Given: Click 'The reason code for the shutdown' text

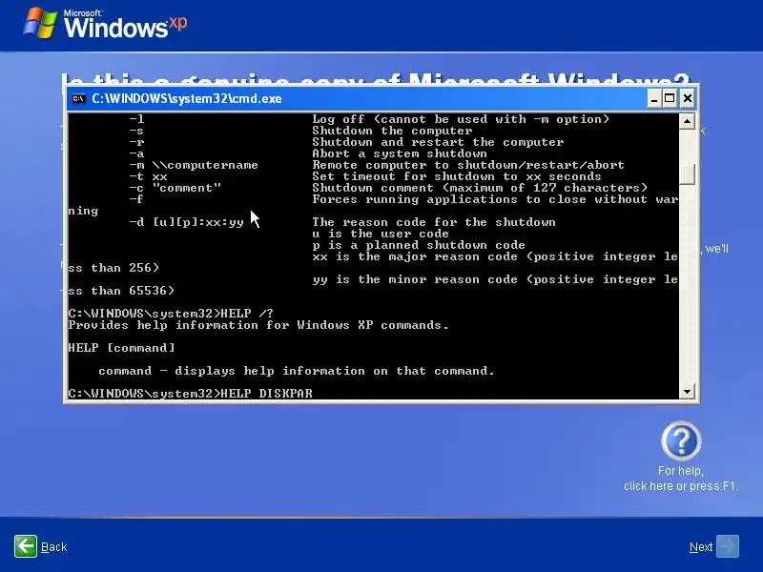Looking at the screenshot, I should (x=434, y=222).
